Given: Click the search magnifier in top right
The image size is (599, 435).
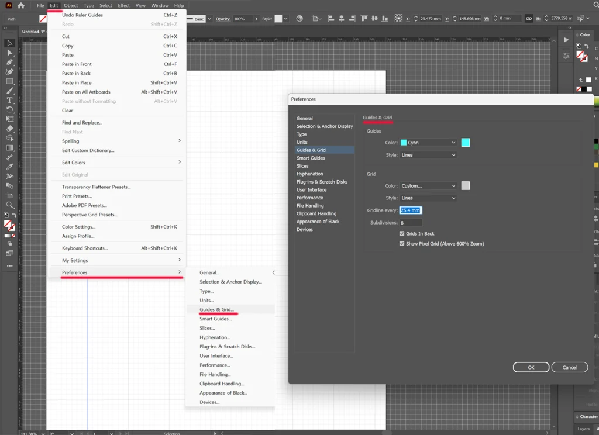Looking at the screenshot, I should click(x=596, y=5).
